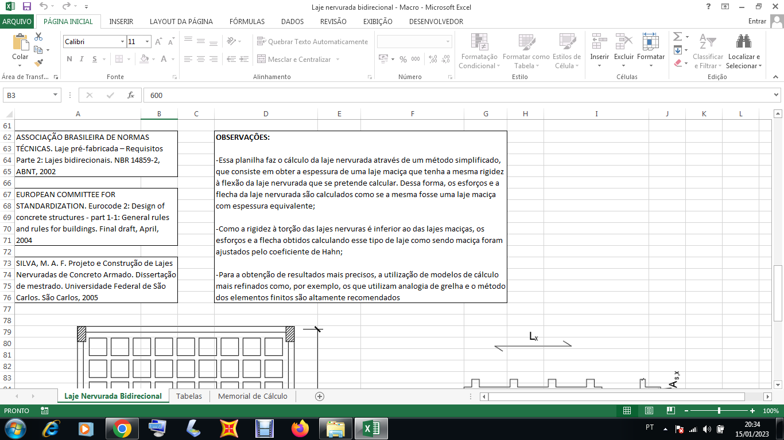This screenshot has width=784, height=440.
Task: Toggle align text right
Action: pos(213,59)
